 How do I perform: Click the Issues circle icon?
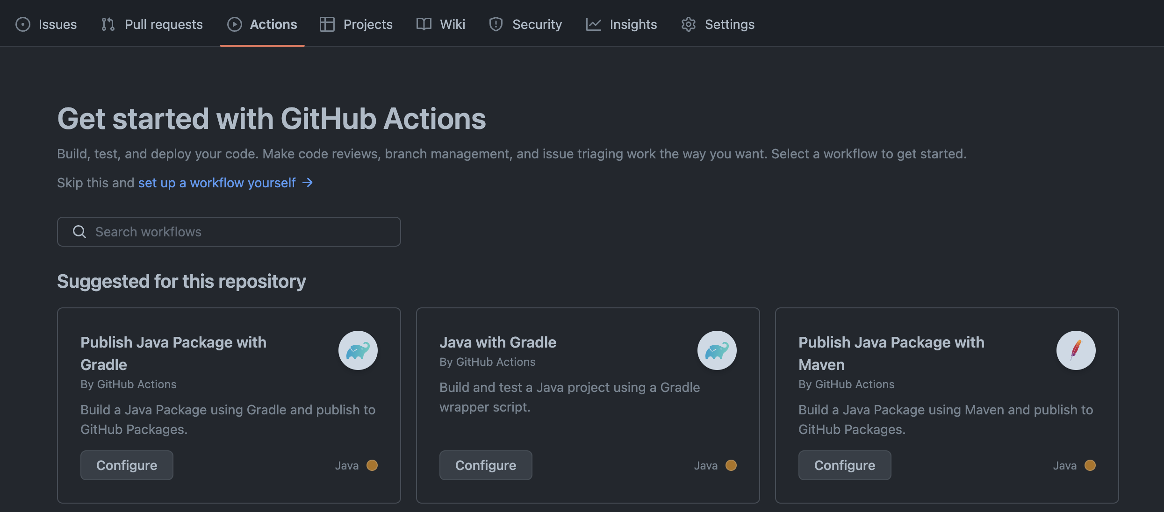tap(22, 24)
